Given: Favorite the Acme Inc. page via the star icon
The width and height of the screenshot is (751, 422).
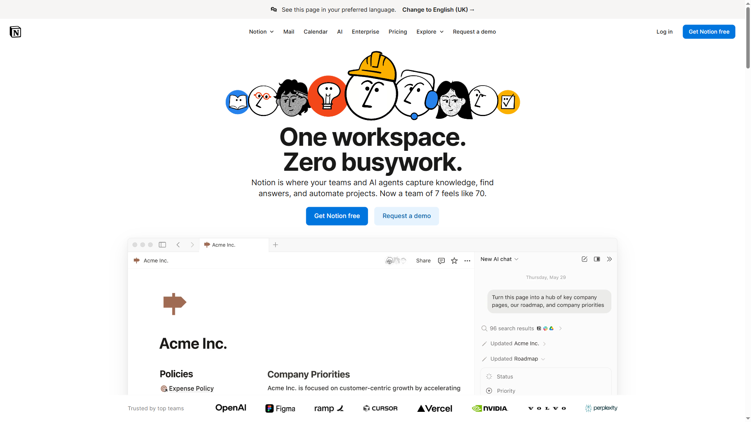Looking at the screenshot, I should tap(454, 261).
